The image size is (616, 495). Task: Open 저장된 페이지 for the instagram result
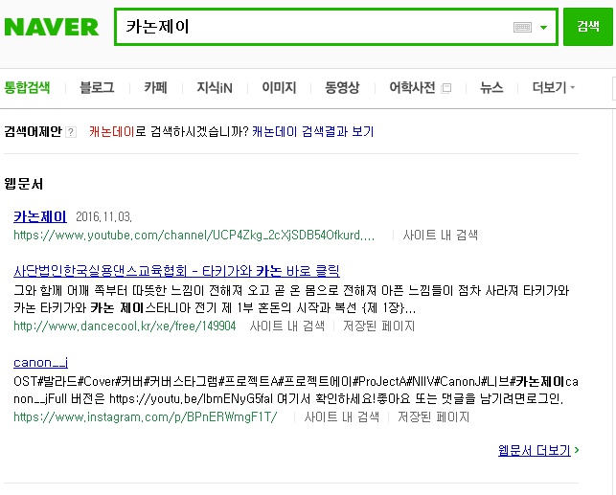point(433,416)
